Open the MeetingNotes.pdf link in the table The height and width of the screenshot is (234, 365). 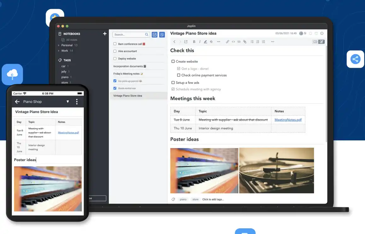pyautogui.click(x=288, y=120)
